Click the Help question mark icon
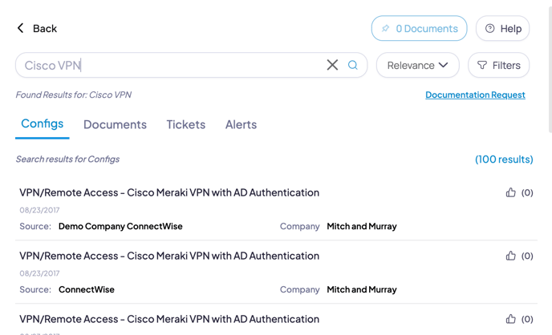The image size is (552, 335). coord(489,29)
